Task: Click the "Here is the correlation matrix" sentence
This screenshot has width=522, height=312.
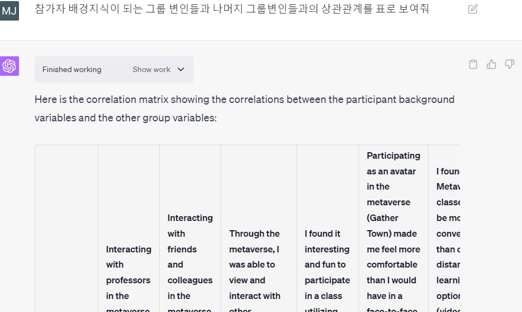Action: (244, 100)
